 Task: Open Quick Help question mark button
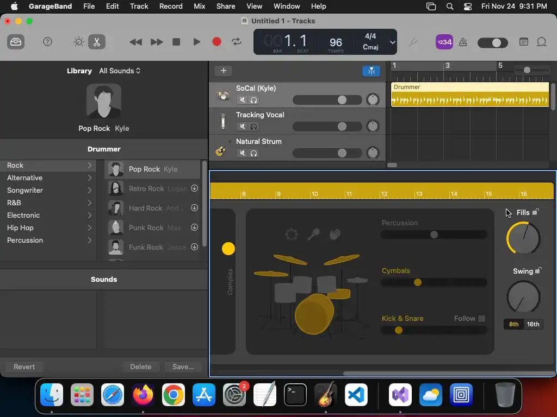pos(47,42)
